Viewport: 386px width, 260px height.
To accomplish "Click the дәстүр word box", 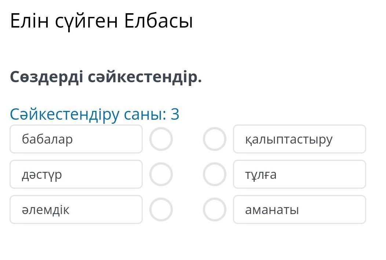I will [x=76, y=174].
